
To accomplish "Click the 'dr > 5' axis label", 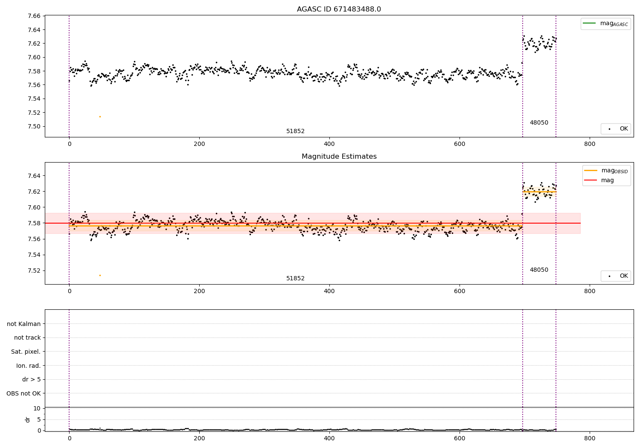I will pos(32,379).
